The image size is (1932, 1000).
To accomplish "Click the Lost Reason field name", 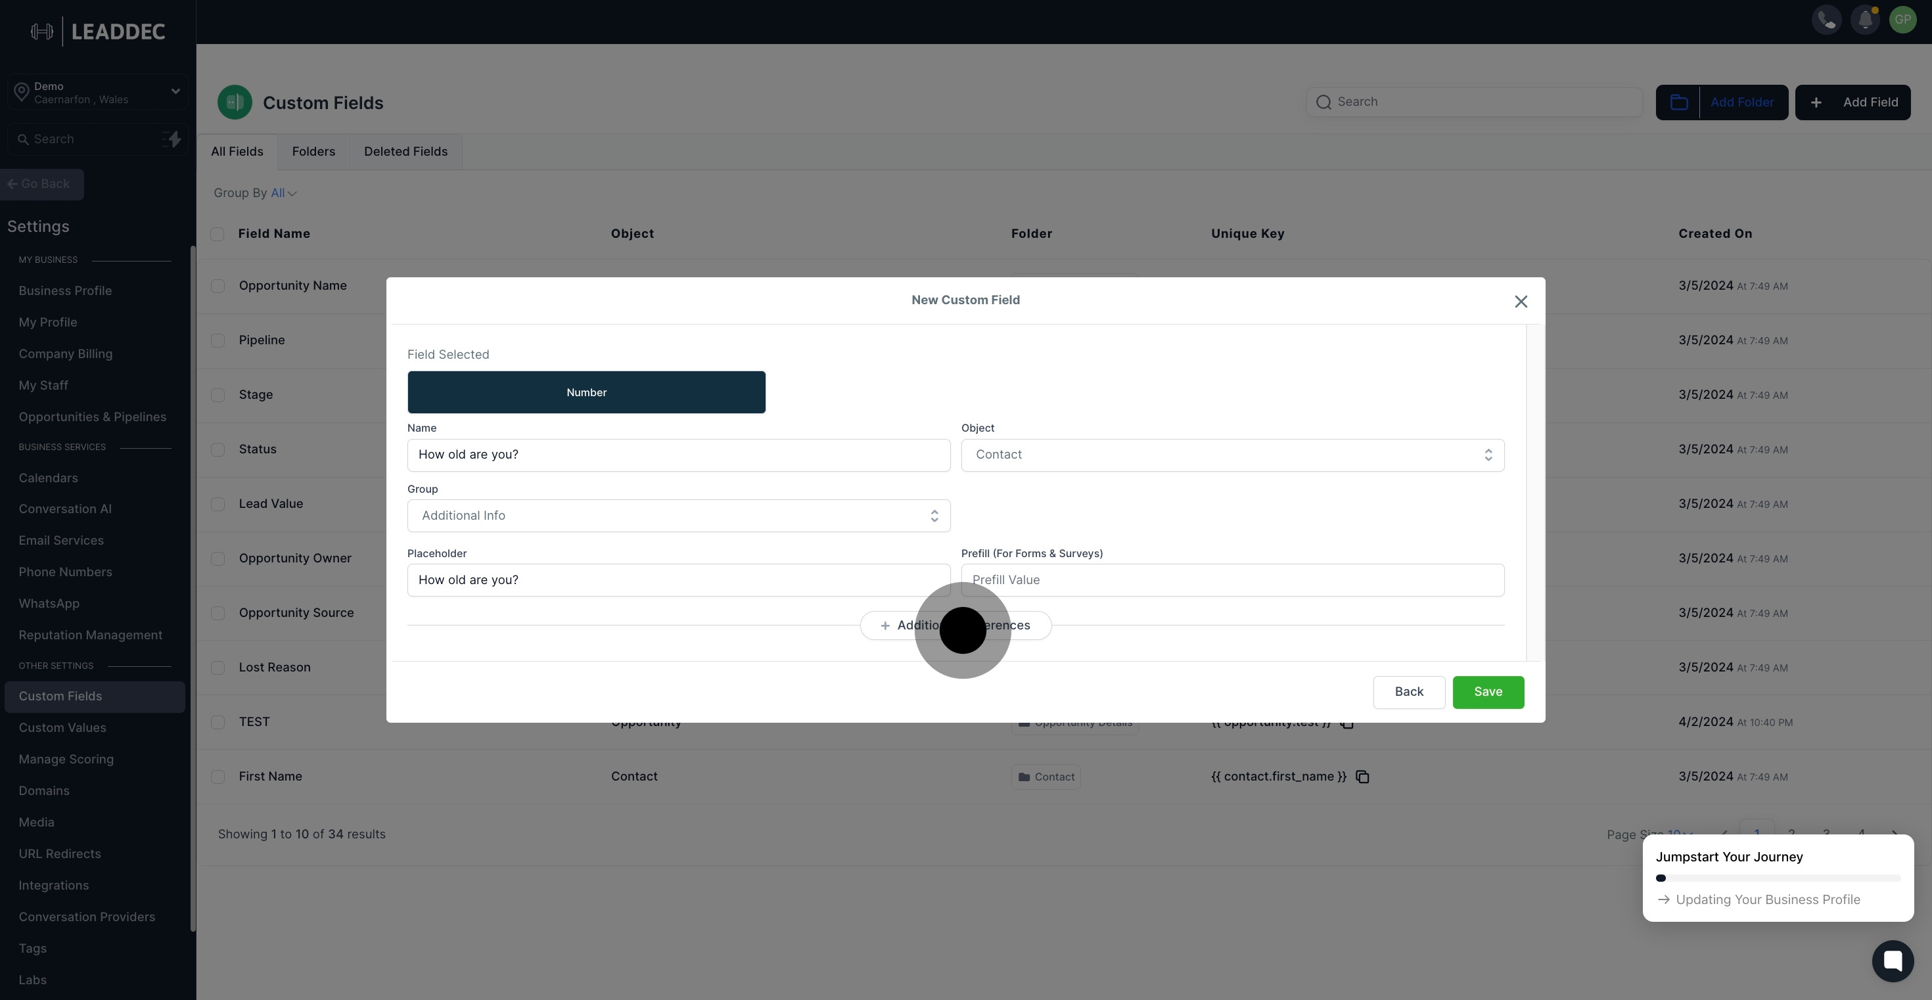I will tap(275, 668).
